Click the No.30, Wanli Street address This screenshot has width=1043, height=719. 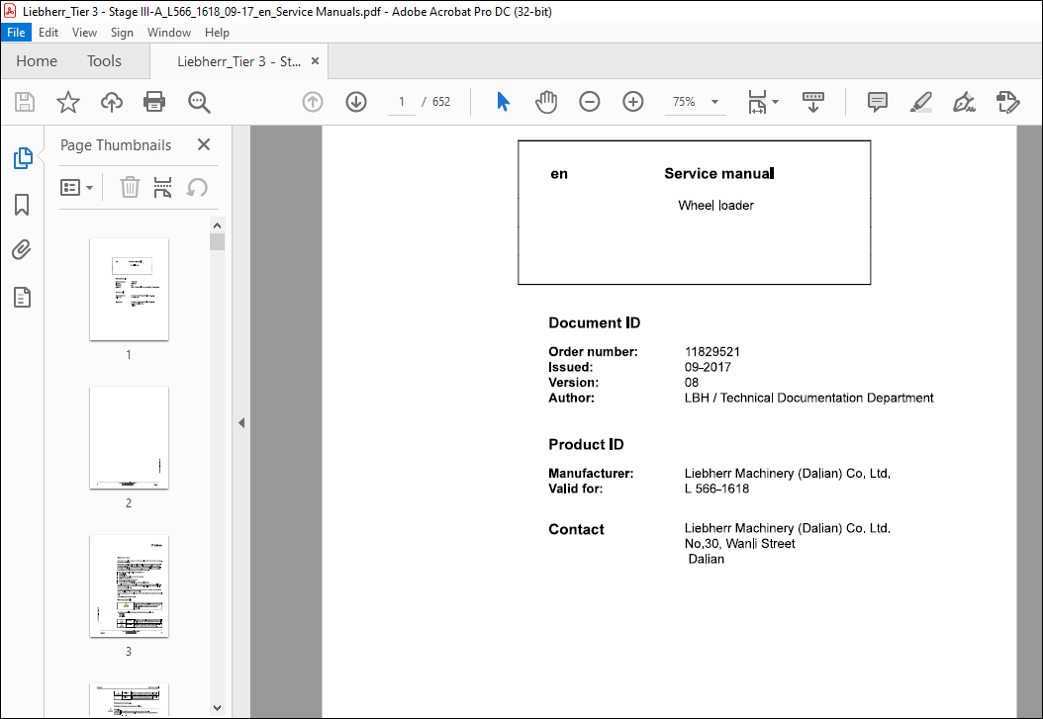coord(739,544)
